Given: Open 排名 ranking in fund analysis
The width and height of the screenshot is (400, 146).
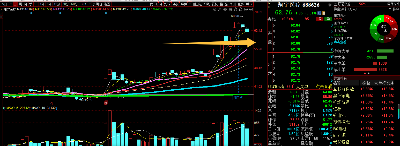Looking at the screenshot, I should click(x=396, y=9).
